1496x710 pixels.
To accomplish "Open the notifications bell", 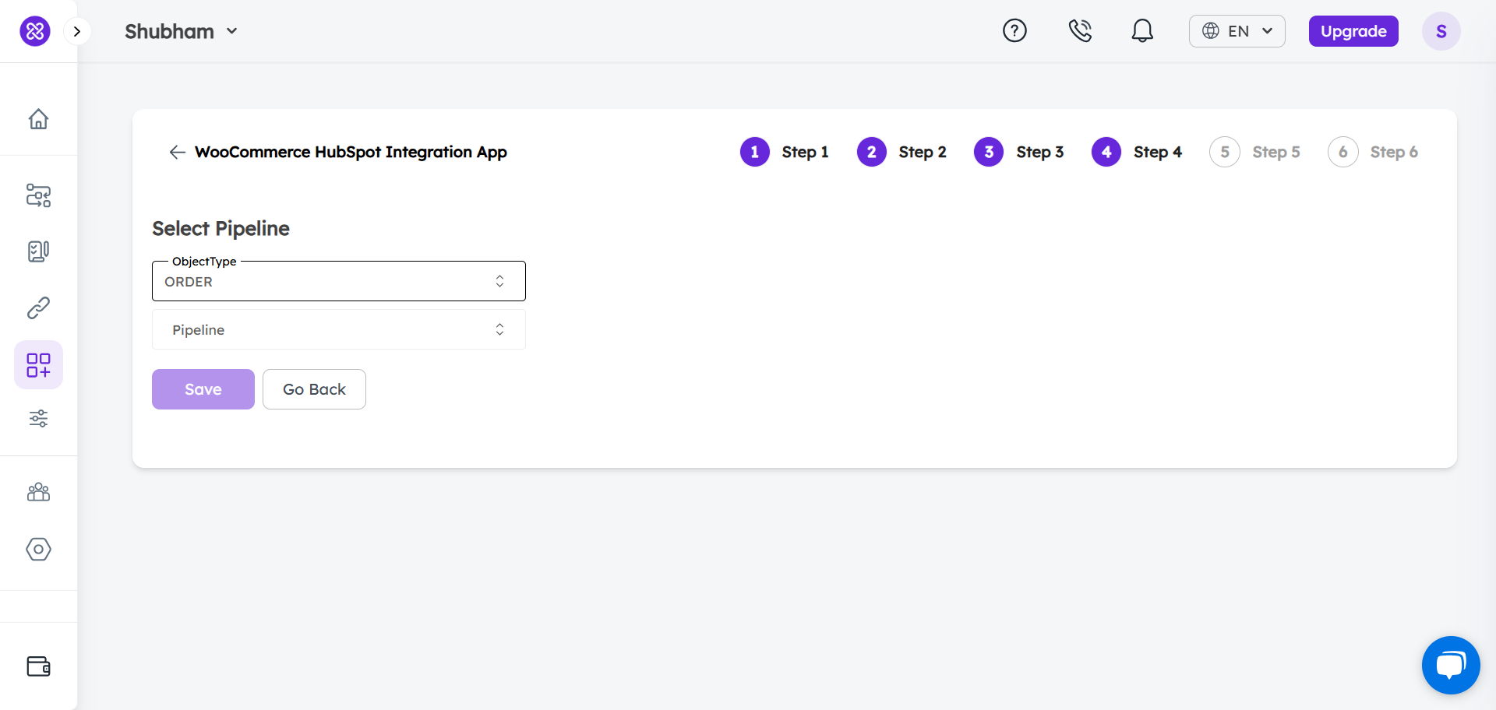I will [1142, 31].
